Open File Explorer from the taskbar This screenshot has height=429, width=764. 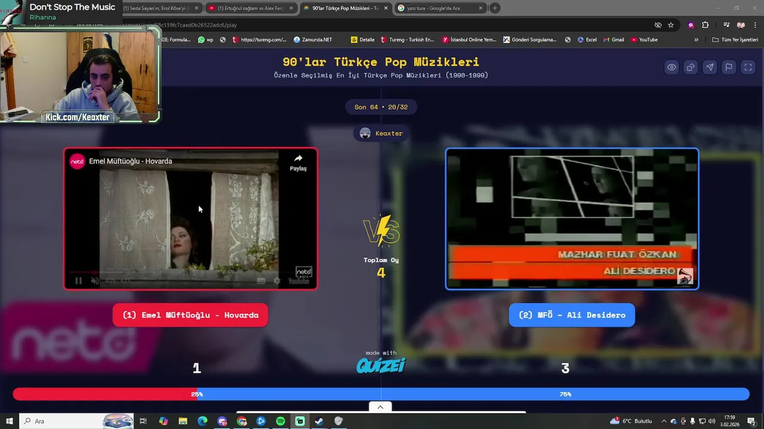coord(183,421)
